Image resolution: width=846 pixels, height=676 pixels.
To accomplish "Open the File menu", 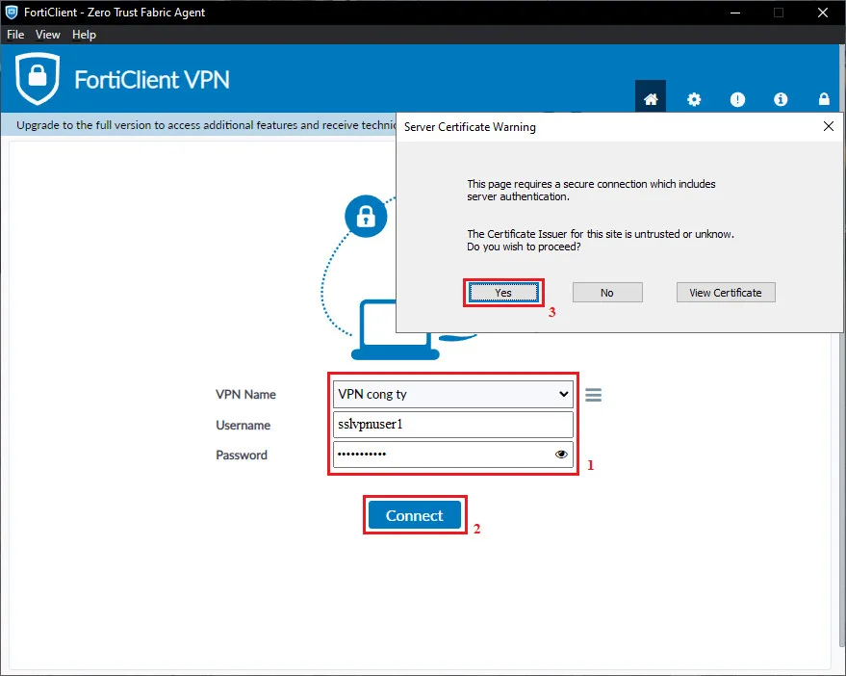I will pos(15,35).
